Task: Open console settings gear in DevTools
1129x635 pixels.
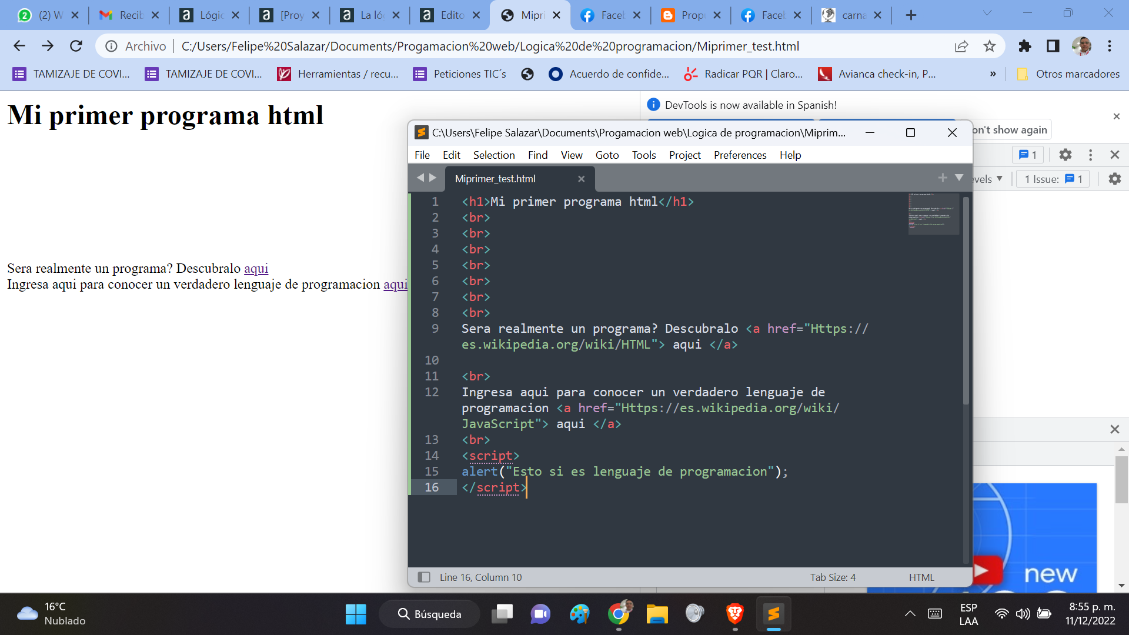Action: [1115, 179]
